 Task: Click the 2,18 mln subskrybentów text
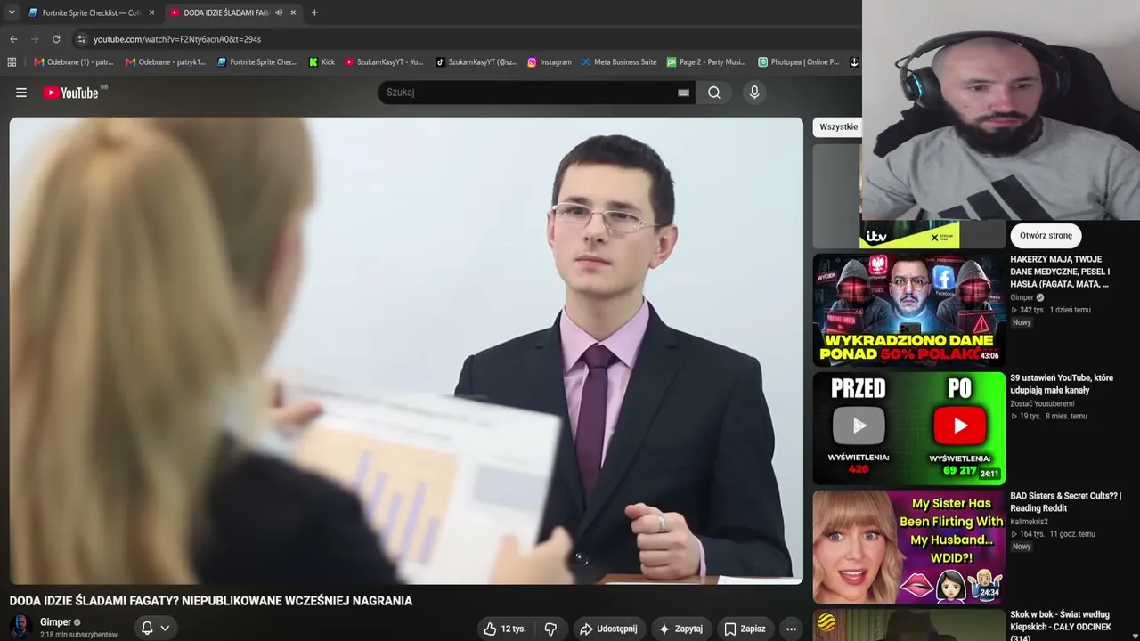(78, 635)
